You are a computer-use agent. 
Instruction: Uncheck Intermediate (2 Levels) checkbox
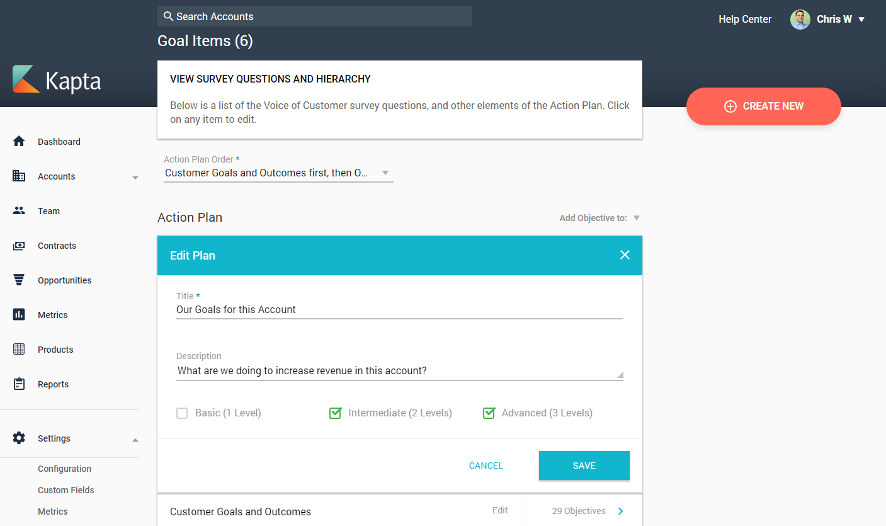[x=335, y=413]
